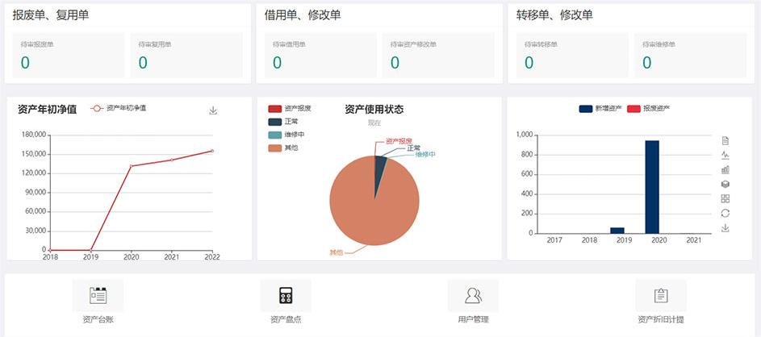
Task: Open 资产盘点 calculator icon
Action: [285, 295]
